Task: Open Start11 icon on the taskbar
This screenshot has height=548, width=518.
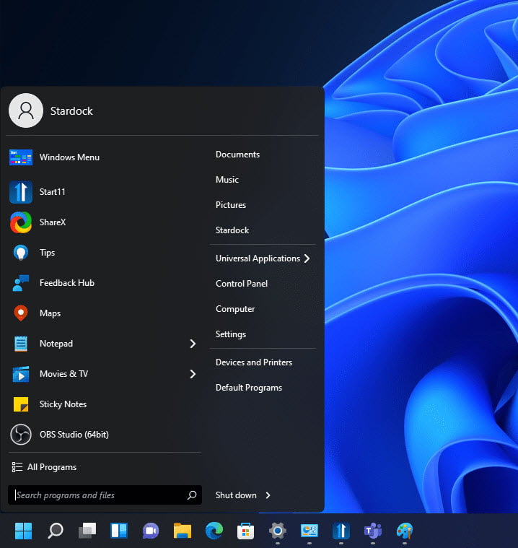Action: pos(341,531)
